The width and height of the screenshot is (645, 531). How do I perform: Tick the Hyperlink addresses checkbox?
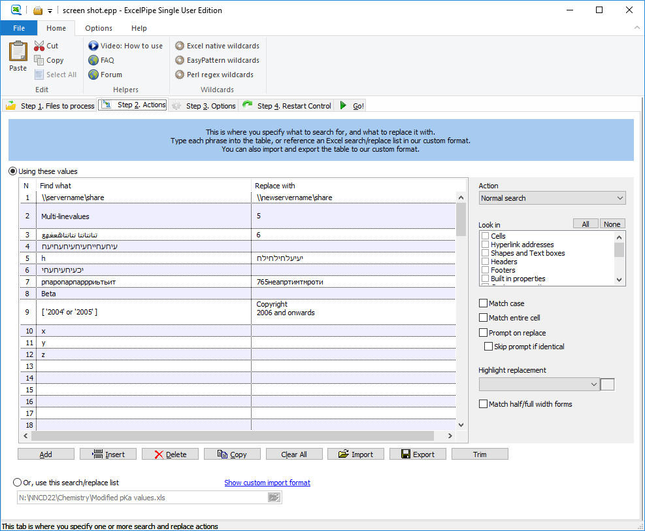tap(485, 245)
